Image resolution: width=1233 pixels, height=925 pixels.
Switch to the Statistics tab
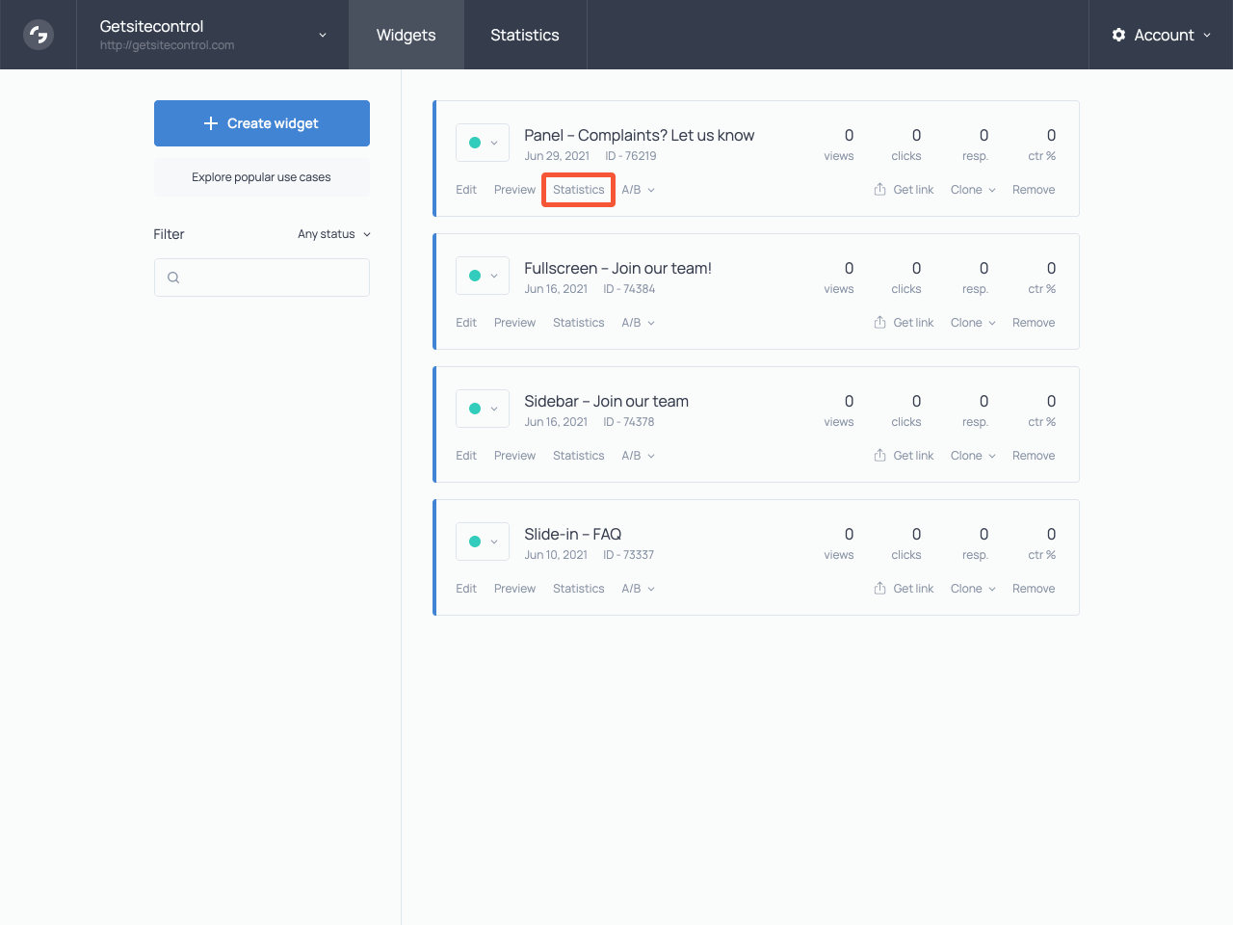point(525,35)
